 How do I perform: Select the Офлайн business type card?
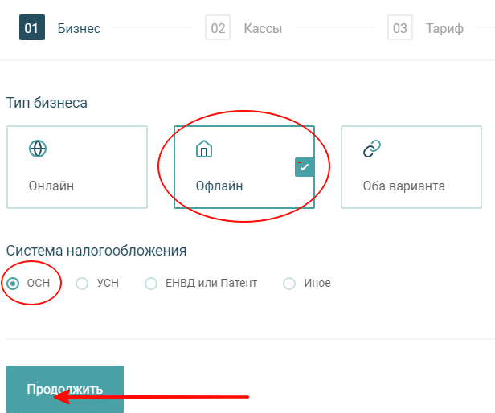click(x=244, y=167)
